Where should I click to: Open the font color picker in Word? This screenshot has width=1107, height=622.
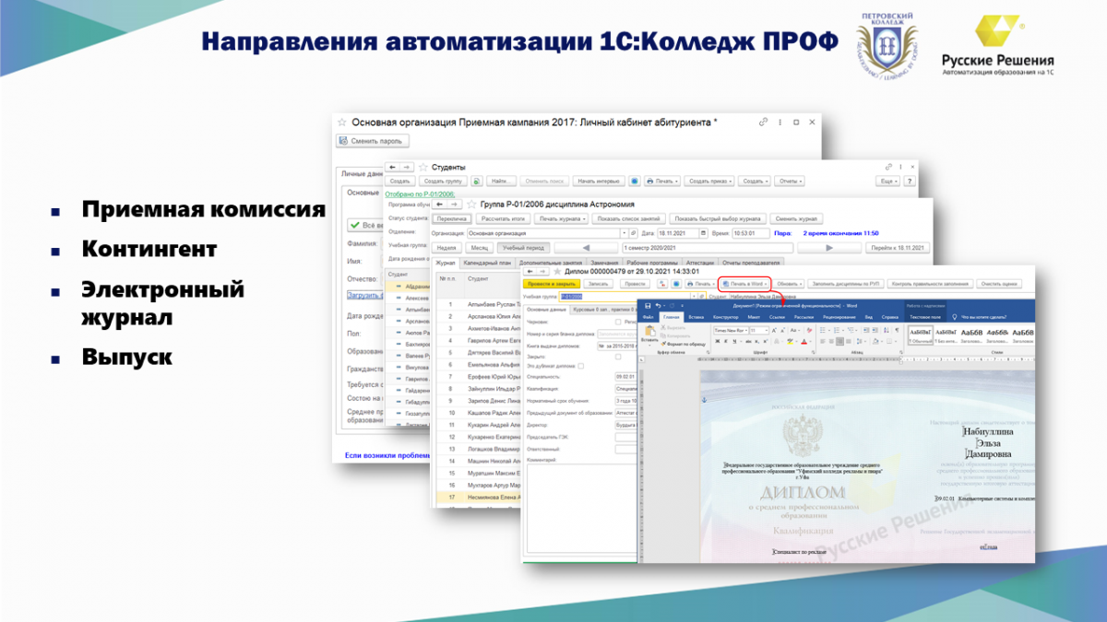pos(804,341)
